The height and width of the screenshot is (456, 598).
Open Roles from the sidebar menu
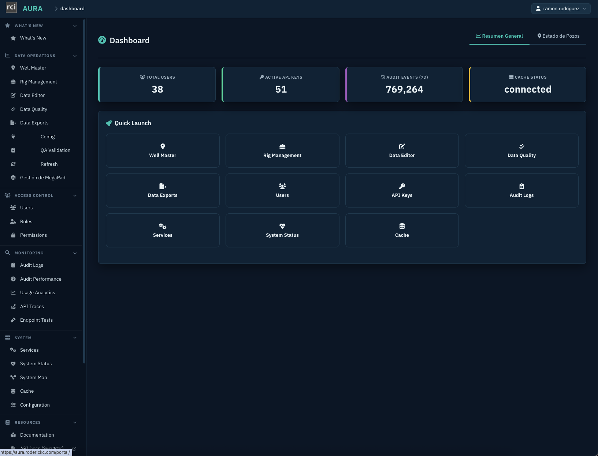[26, 221]
